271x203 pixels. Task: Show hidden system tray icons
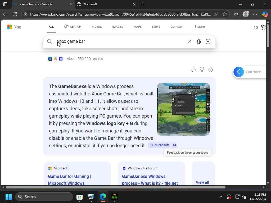pyautogui.click(x=221, y=197)
